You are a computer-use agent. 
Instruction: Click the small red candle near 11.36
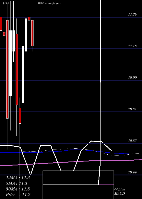coord(29,18)
